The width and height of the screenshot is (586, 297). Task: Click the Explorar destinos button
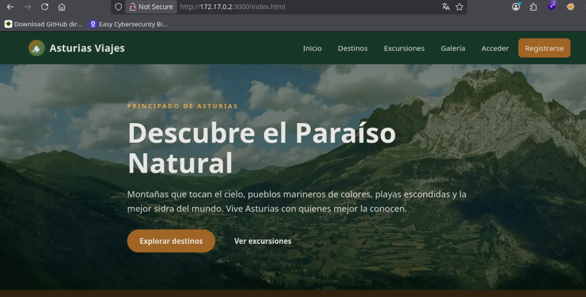coord(171,241)
